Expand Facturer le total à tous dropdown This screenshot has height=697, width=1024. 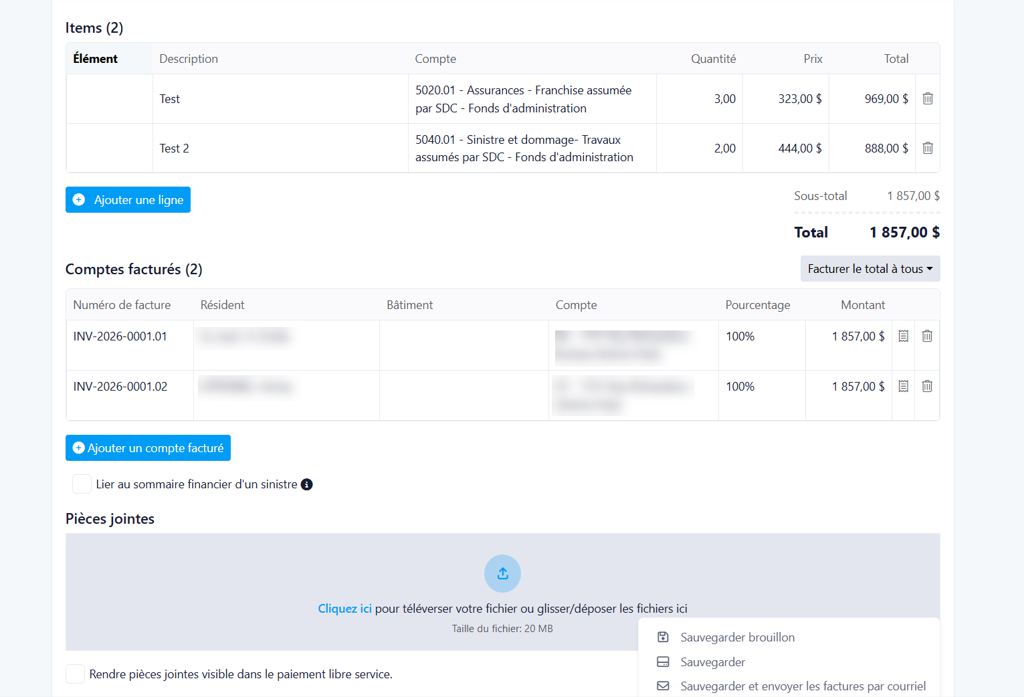coord(870,268)
